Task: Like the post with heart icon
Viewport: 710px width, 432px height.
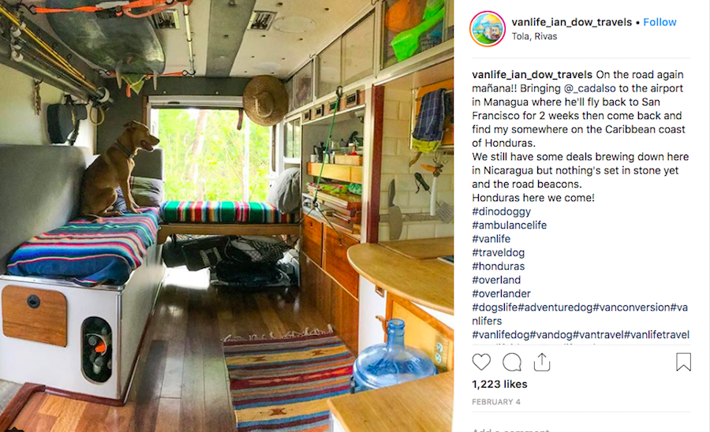Action: click(x=481, y=363)
